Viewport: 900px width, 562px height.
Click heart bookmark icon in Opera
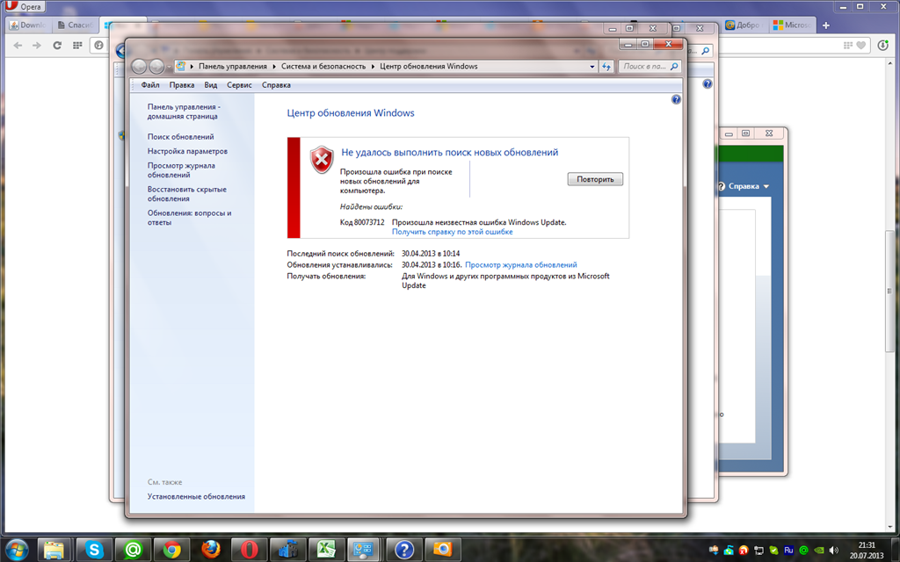pyautogui.click(x=861, y=46)
